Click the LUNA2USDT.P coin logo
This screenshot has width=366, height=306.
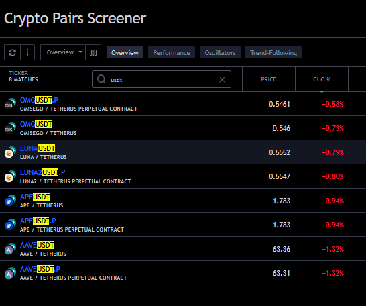pyautogui.click(x=10, y=176)
